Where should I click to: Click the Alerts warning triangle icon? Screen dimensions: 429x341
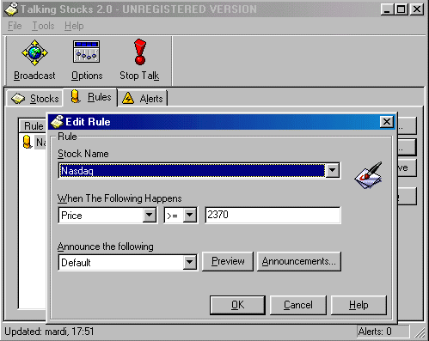pyautogui.click(x=128, y=98)
